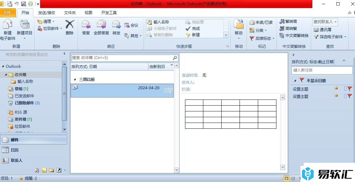Open the 文件 tab

[x=7, y=13]
